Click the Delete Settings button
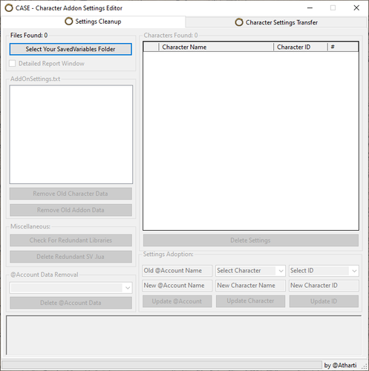This screenshot has height=371, width=369. (251, 240)
